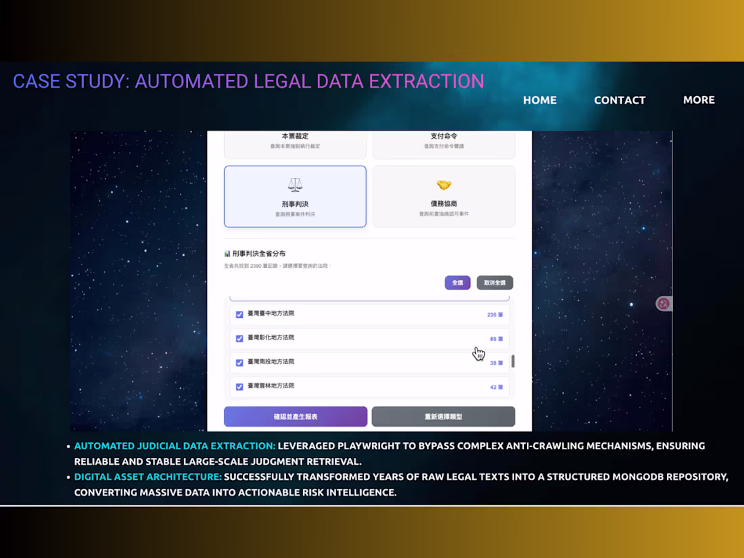Screen dimensions: 744x558
Task: Click the 88 count for 彰化 court
Action: pyautogui.click(x=496, y=339)
